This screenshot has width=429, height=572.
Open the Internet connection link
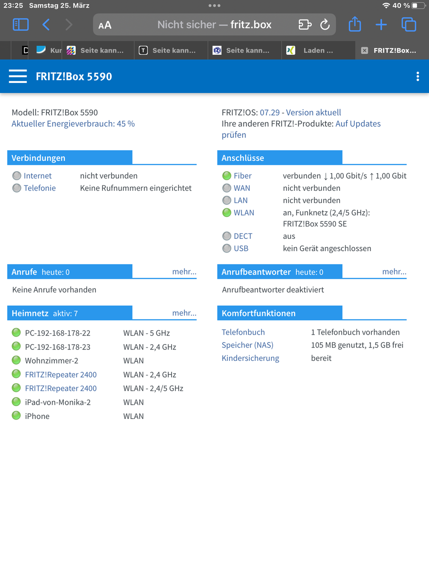38,175
